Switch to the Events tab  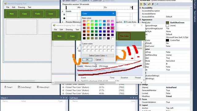(80, 66)
